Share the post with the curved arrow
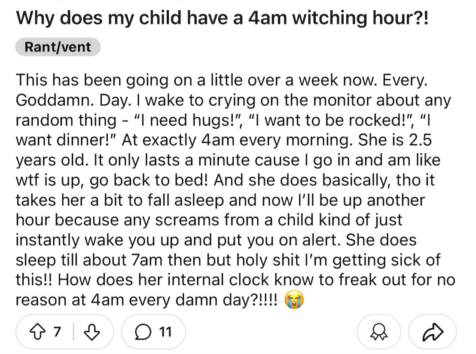Screen dimensions: 476x354 (x=433, y=332)
